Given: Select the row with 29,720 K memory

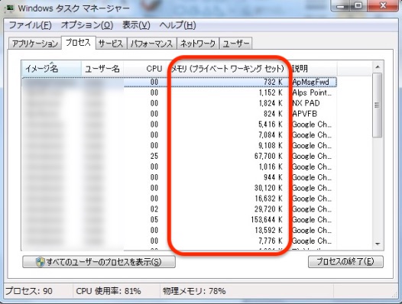Looking at the screenshot, I should 180,209.
